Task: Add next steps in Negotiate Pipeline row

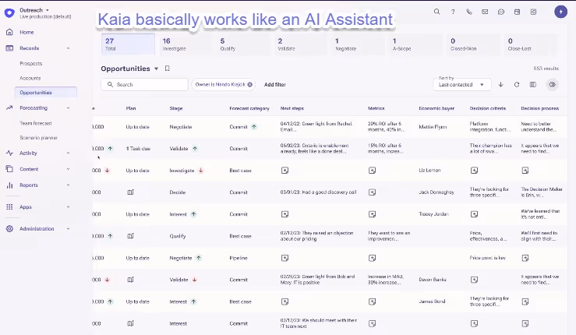Action: [x=284, y=258]
